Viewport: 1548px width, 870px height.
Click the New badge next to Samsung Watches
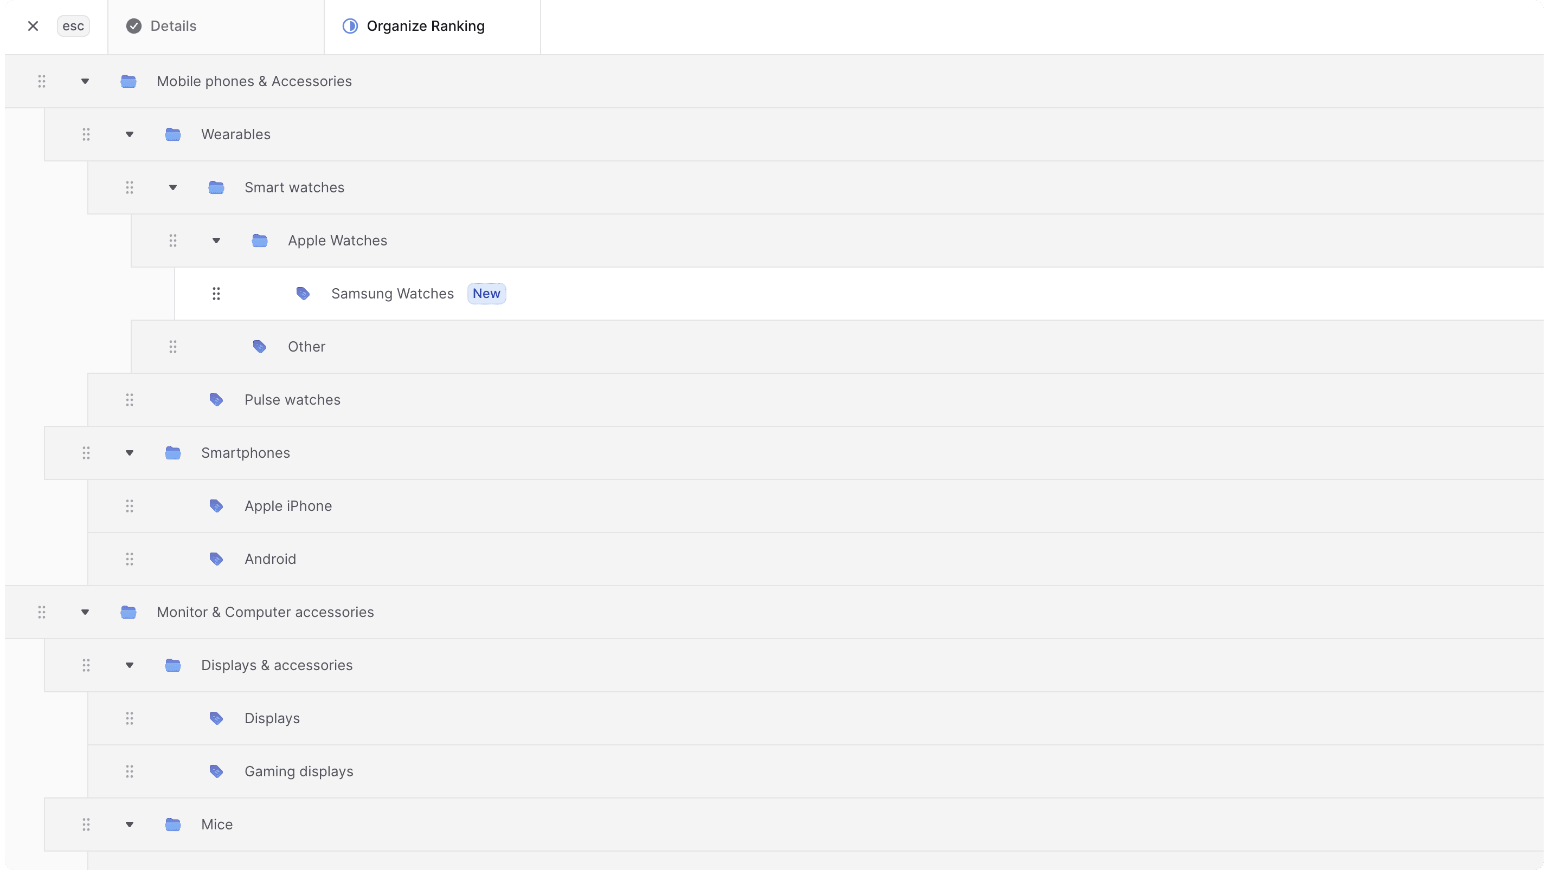486,294
